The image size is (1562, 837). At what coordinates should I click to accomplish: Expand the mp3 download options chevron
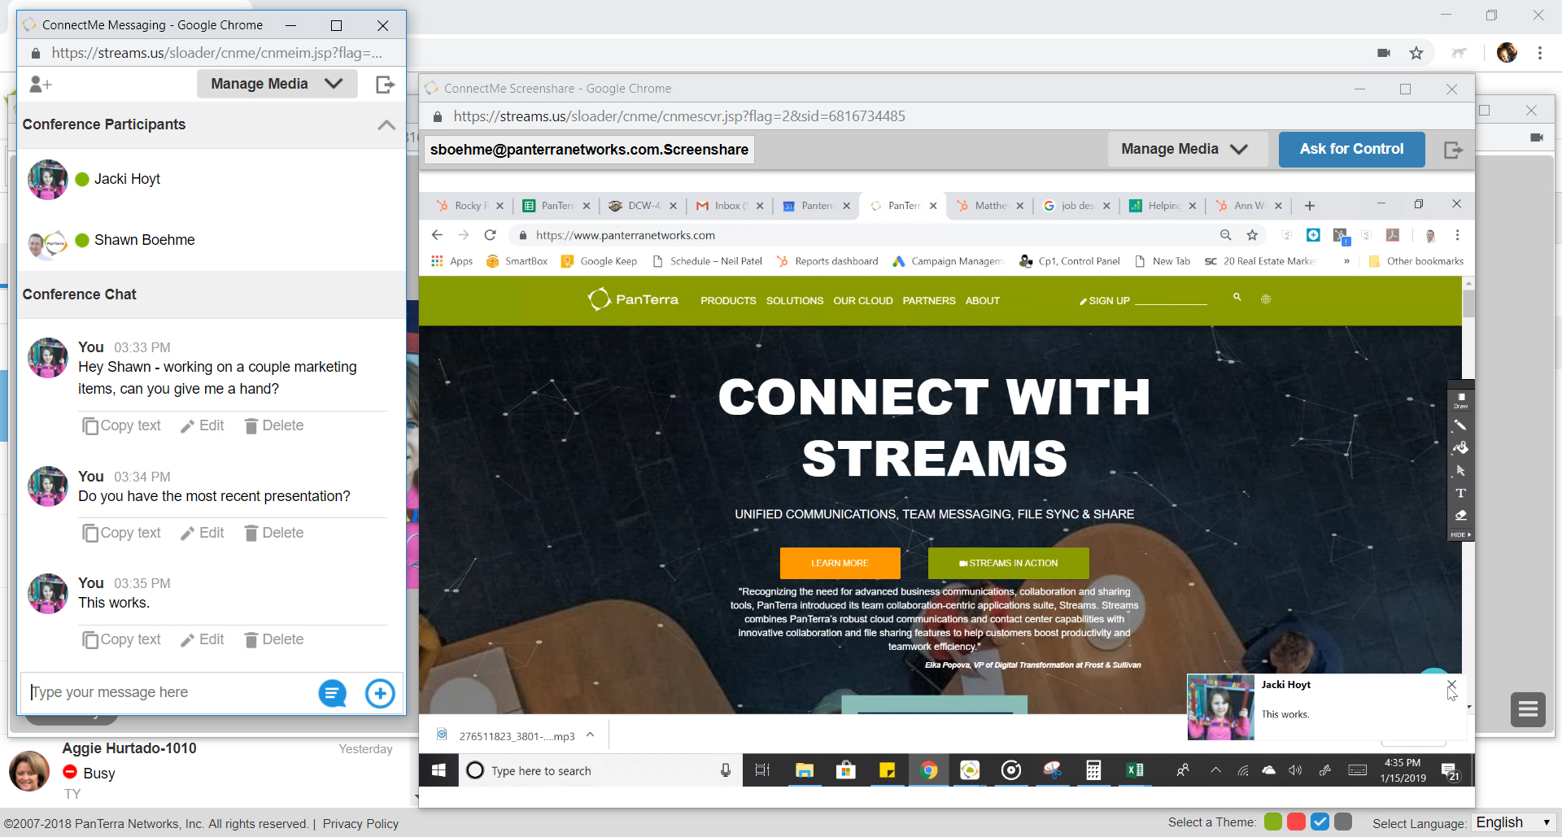590,735
